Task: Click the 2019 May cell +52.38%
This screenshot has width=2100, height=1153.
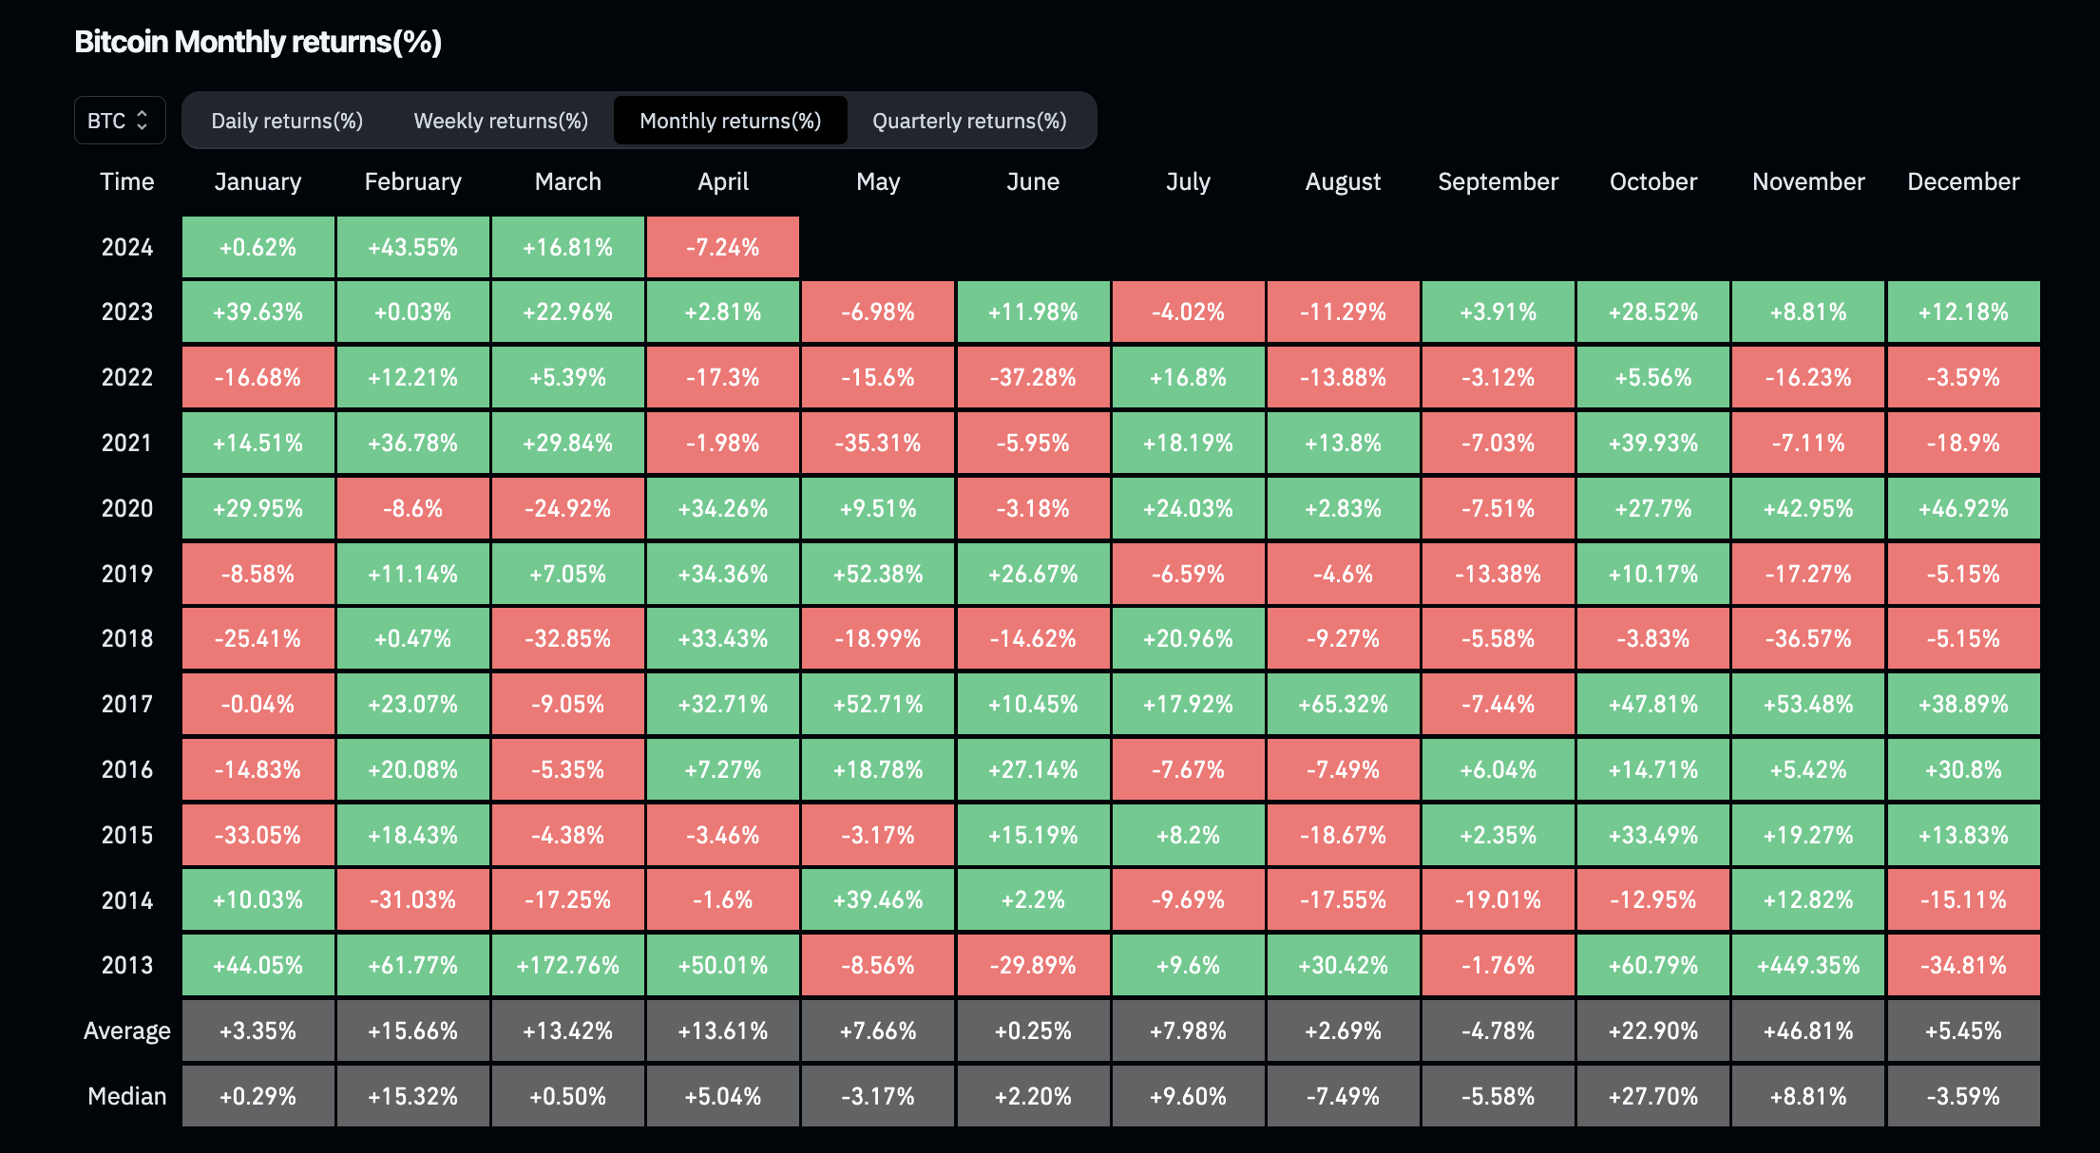Action: 878,574
